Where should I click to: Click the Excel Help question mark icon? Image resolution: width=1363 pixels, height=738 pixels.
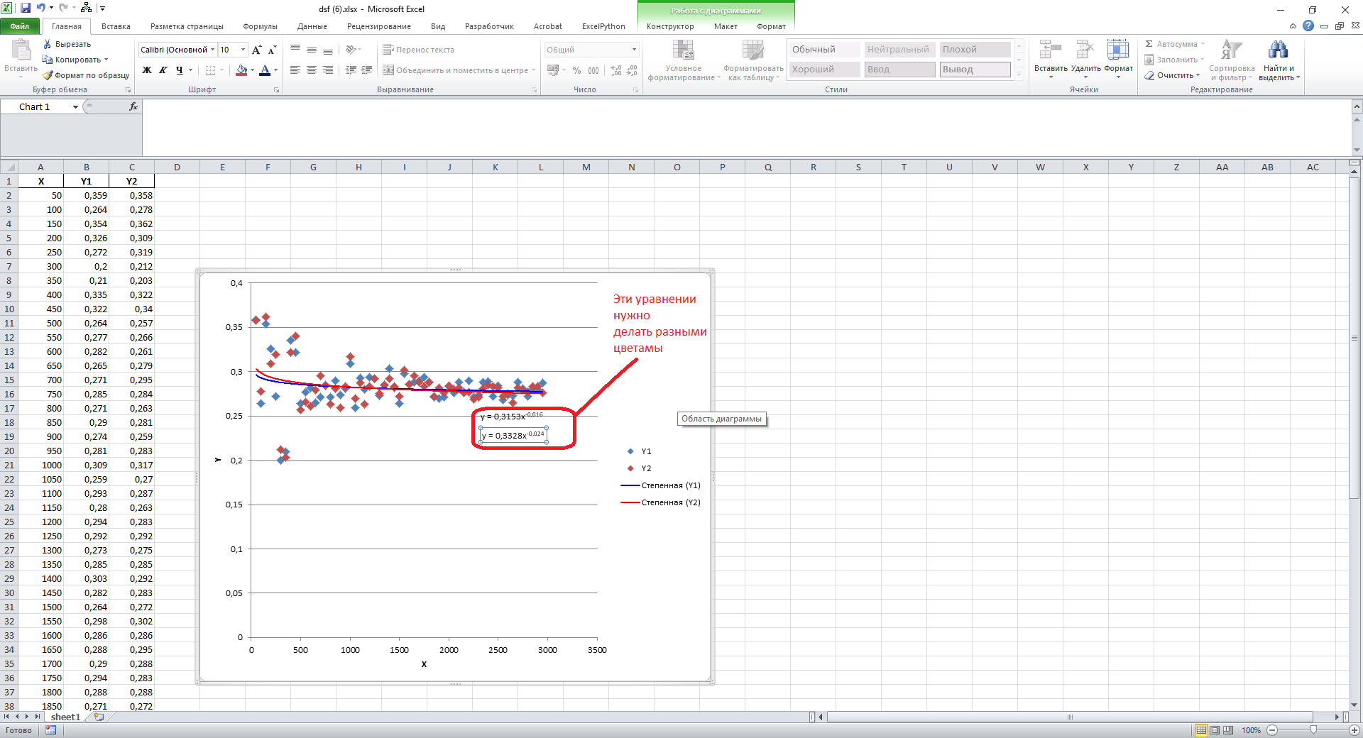pos(1308,26)
